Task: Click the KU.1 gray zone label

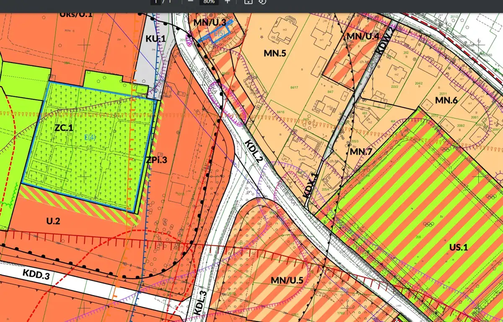Action: tap(156, 39)
